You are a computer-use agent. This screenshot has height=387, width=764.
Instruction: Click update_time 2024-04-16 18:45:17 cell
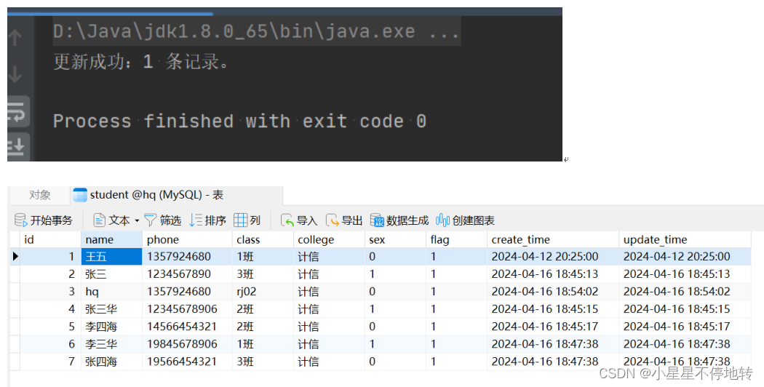pos(685,327)
